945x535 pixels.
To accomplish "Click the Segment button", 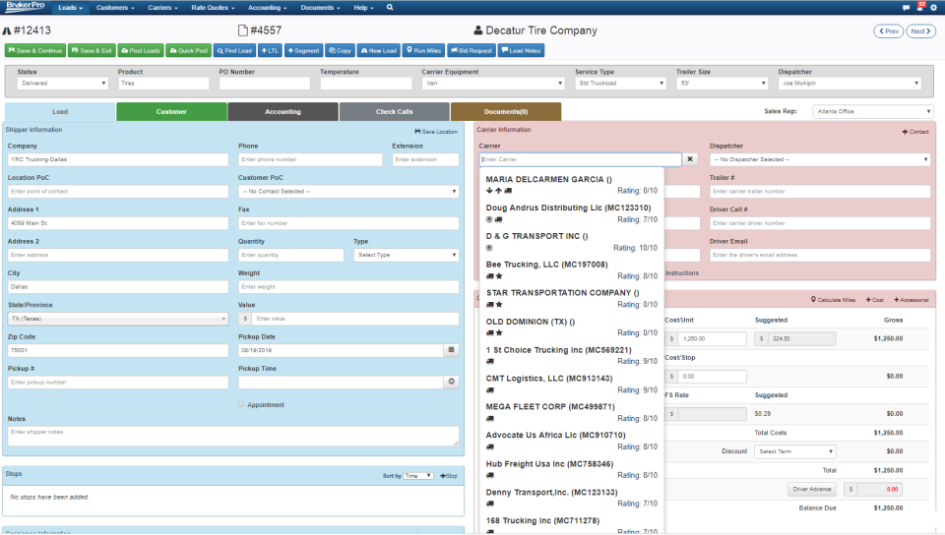I will [x=303, y=50].
